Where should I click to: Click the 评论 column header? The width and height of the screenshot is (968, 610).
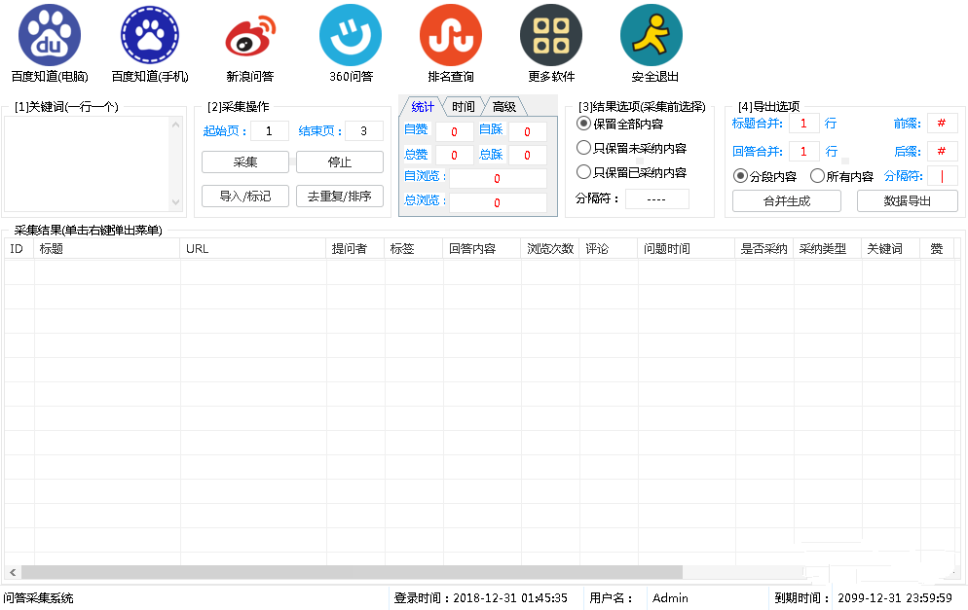(608, 248)
